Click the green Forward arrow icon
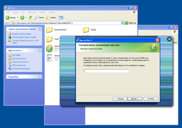 pos(22,17)
